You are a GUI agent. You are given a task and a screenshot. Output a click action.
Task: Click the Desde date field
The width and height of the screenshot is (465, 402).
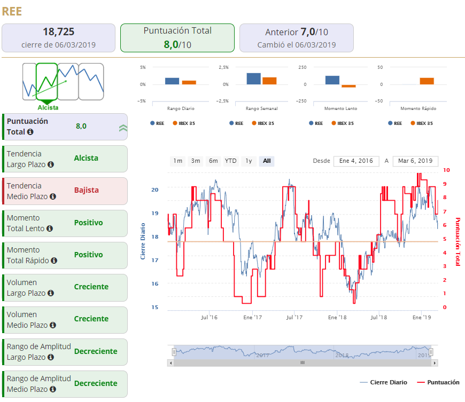pos(356,161)
